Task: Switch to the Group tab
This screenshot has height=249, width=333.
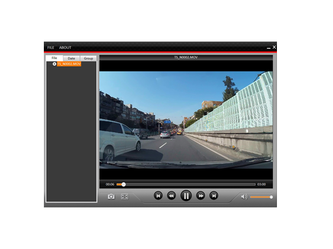Action: pyautogui.click(x=88, y=59)
